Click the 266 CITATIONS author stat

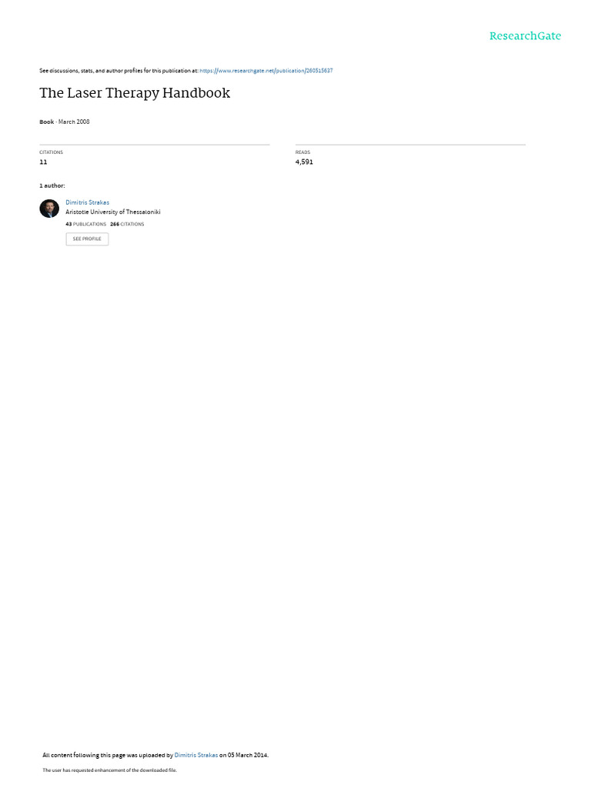[x=127, y=224]
